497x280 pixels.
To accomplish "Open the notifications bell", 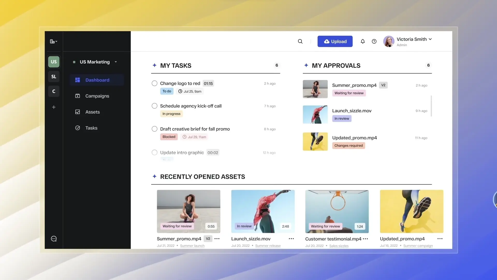I will pos(363,41).
